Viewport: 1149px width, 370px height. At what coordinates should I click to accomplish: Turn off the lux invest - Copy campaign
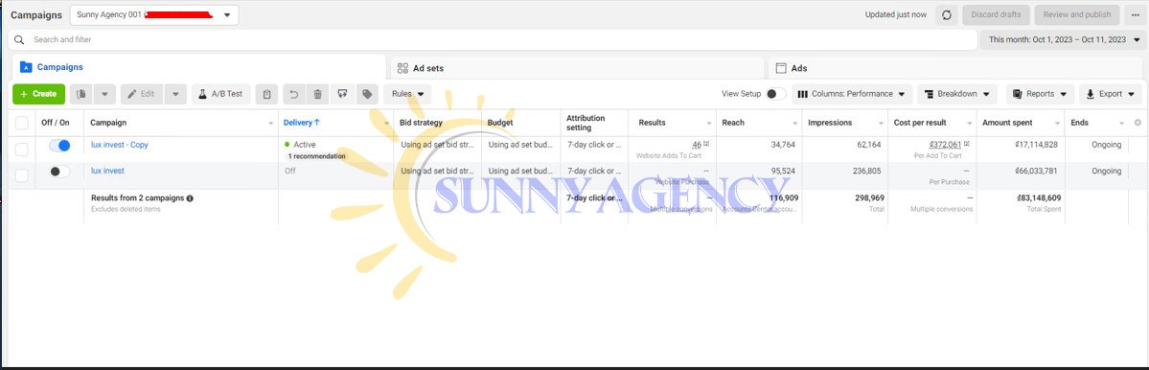[x=60, y=146]
